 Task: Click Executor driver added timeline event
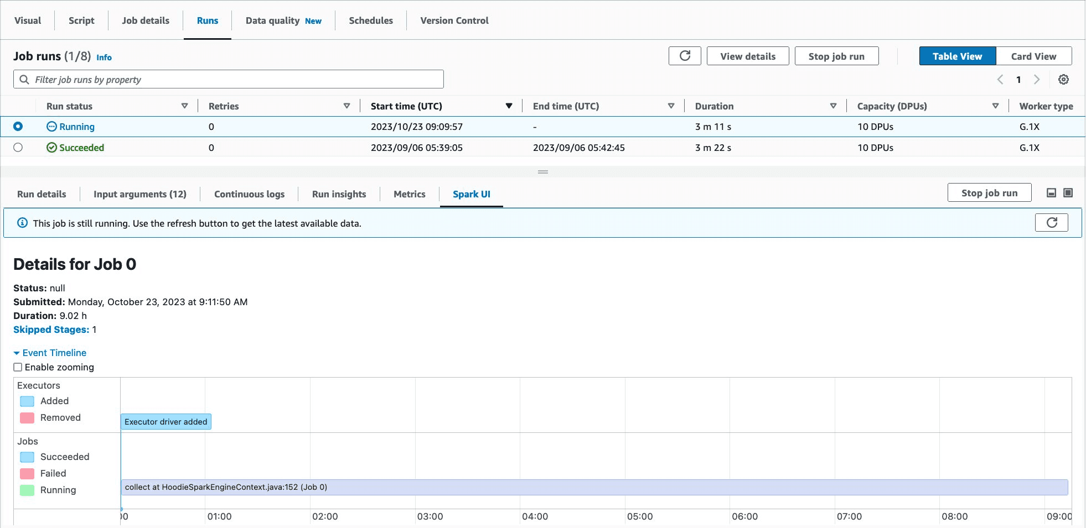[x=166, y=422]
